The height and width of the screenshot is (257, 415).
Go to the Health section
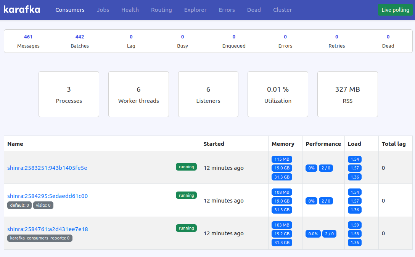(130, 10)
